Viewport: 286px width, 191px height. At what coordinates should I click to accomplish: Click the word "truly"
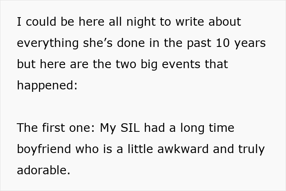click(x=251, y=149)
